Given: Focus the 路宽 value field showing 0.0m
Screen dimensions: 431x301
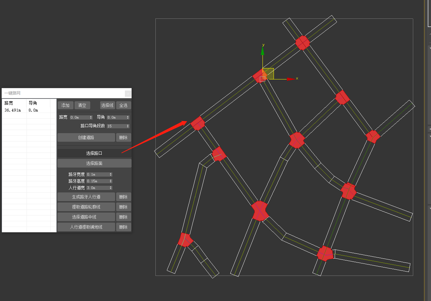Looking at the screenshot, I should click(x=79, y=117).
